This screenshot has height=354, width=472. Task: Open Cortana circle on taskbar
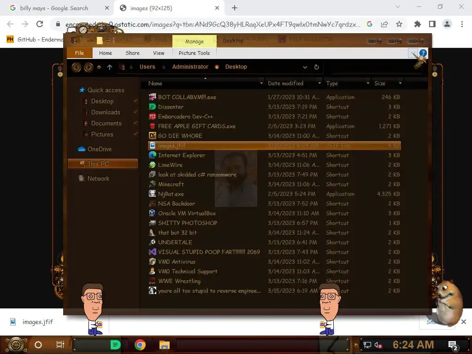(x=38, y=345)
